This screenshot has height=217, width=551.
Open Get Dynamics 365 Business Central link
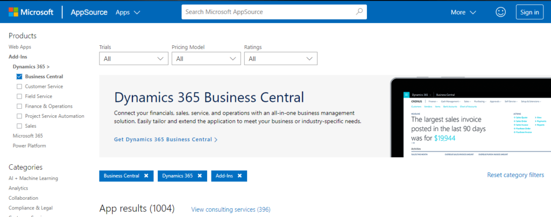tap(166, 139)
